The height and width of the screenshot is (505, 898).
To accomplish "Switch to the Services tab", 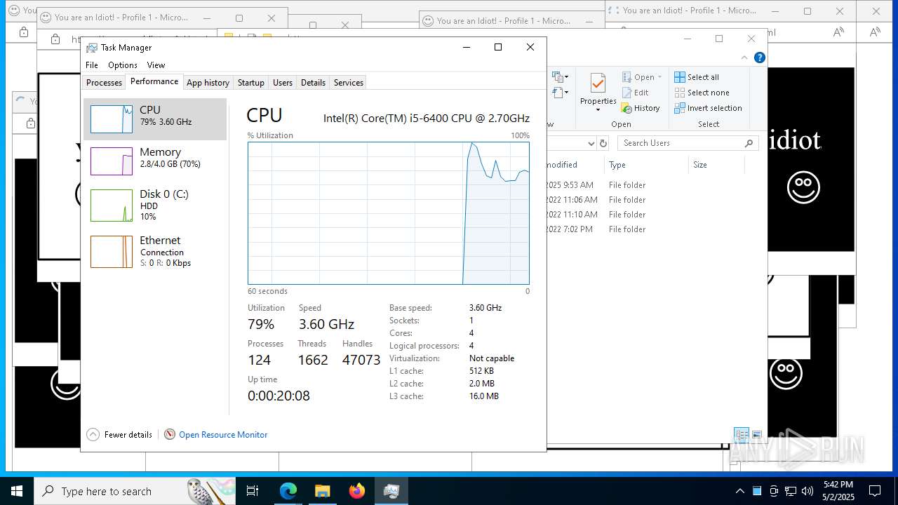I will point(349,83).
